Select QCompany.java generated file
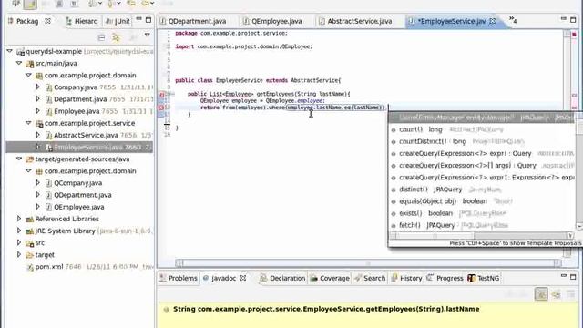 77,183
